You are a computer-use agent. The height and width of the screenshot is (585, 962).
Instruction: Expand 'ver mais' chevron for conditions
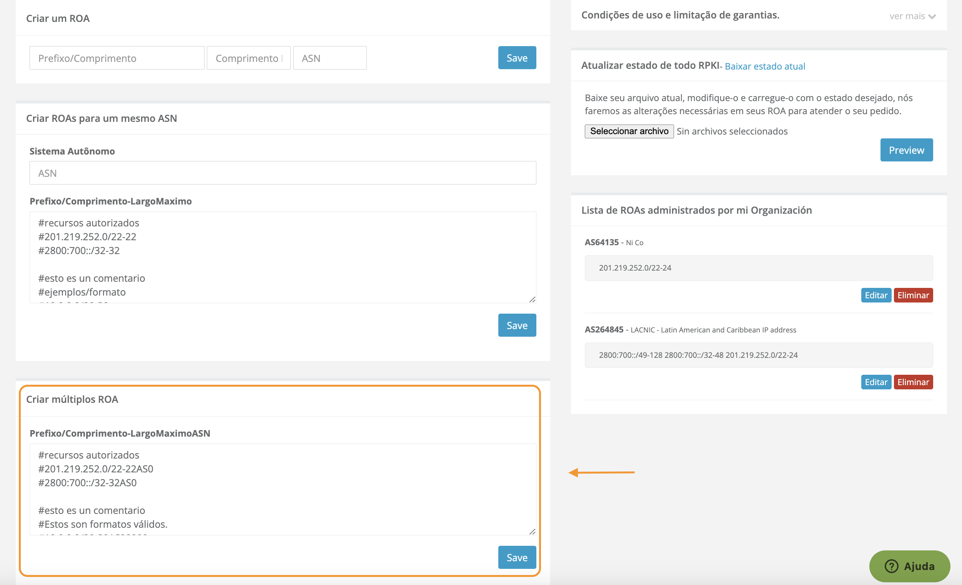tap(932, 17)
